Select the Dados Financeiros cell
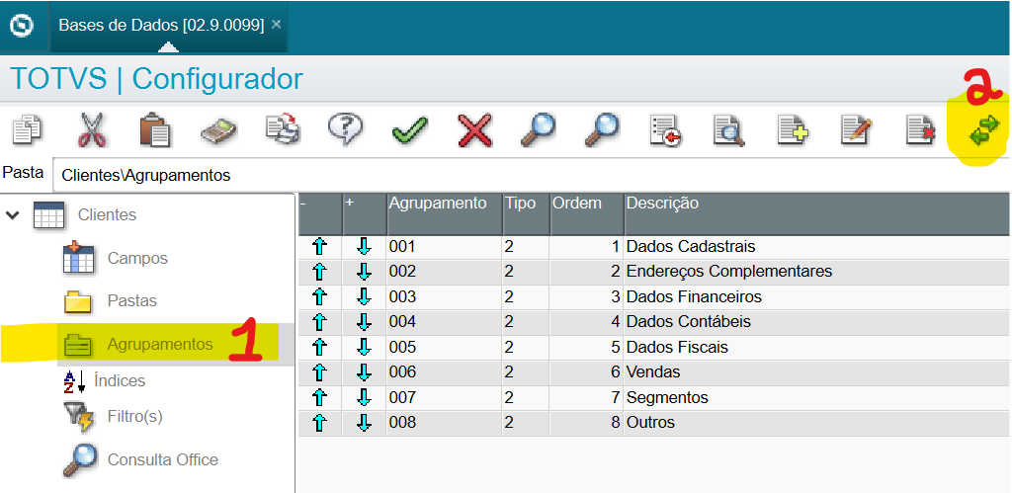The height and width of the screenshot is (493, 1012). pyautogui.click(x=817, y=296)
